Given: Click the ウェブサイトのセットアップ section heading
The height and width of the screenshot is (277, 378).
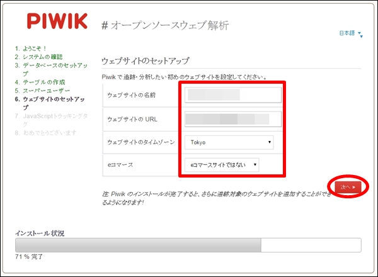Looking at the screenshot, I should pyautogui.click(x=146, y=61).
